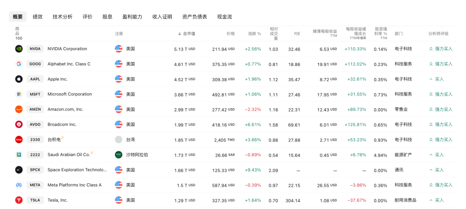Sort by the 部门 column header
The width and height of the screenshot is (466, 209).
point(399,33)
